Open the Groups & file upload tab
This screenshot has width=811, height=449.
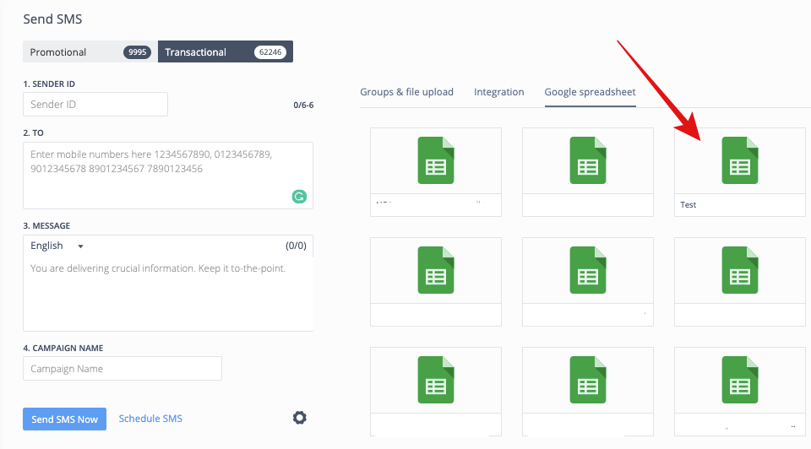406,92
